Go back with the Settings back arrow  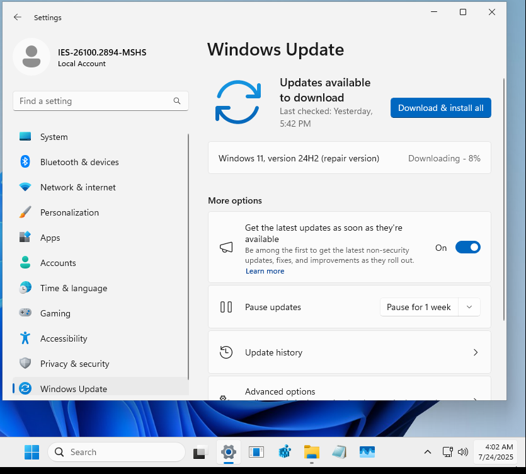point(18,17)
